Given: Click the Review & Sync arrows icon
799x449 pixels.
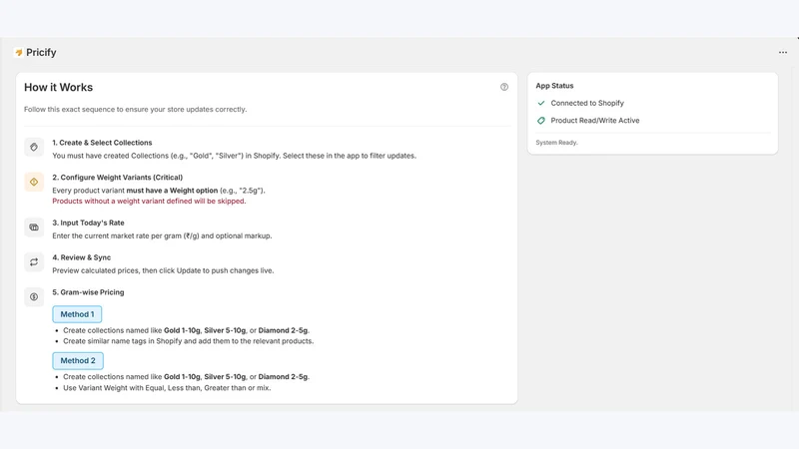Looking at the screenshot, I should coord(34,262).
